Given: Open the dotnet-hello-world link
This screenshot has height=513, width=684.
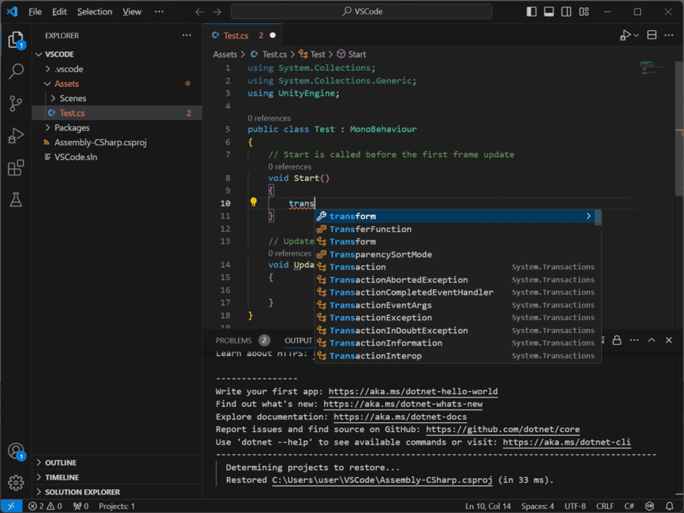Looking at the screenshot, I should [412, 391].
